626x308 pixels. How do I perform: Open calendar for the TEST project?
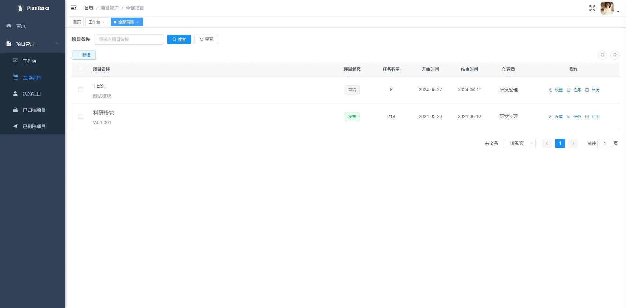click(x=592, y=90)
